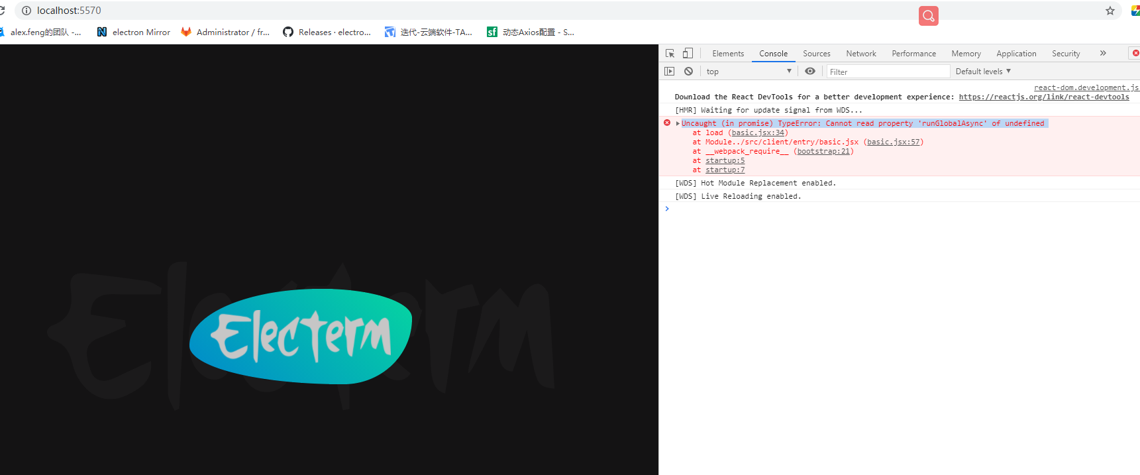Open the Default levels dropdown
The width and height of the screenshot is (1140, 475).
(x=983, y=72)
